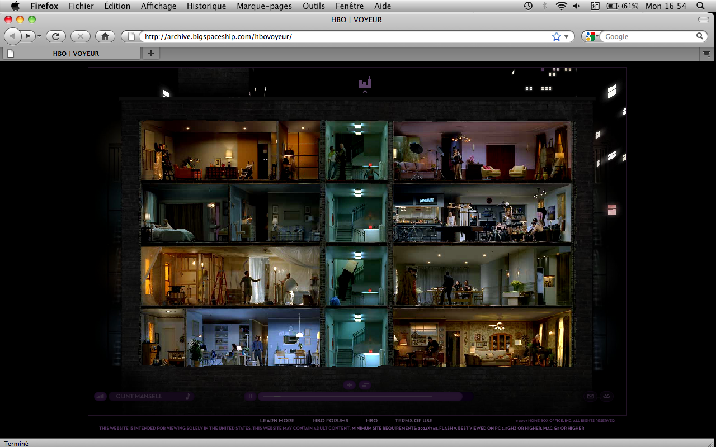Open the Fenêtre menu
This screenshot has height=447, width=716.
coord(350,6)
